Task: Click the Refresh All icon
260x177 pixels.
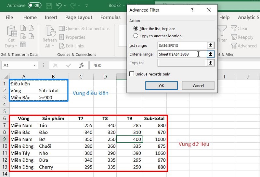Action: tap(49, 31)
